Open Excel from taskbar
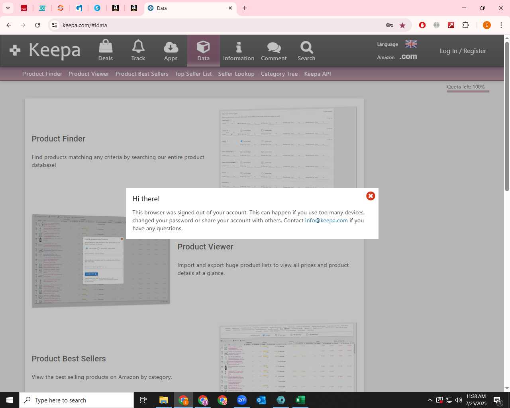The width and height of the screenshot is (510, 408). [300, 400]
